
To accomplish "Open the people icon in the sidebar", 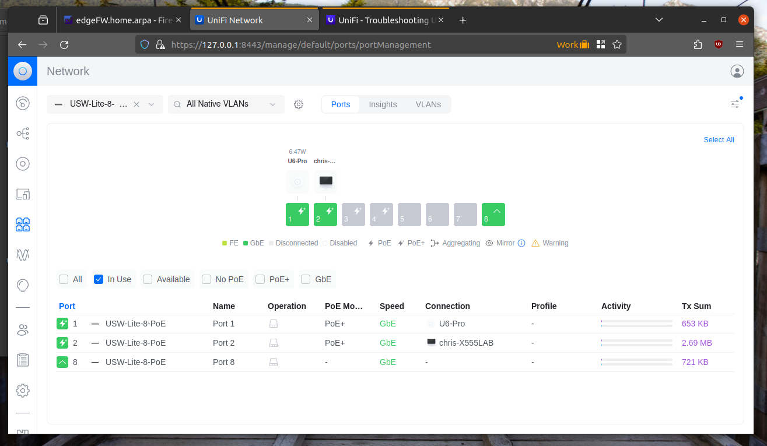I will click(23, 330).
